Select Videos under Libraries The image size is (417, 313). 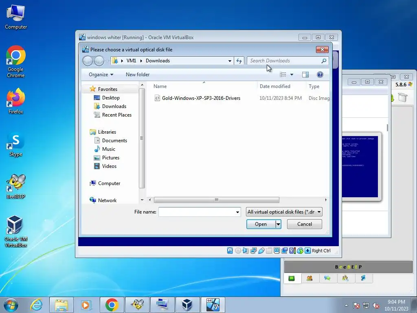pos(109,166)
